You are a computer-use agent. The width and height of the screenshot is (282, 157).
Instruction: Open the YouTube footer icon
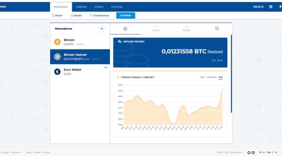pyautogui.click(x=269, y=152)
